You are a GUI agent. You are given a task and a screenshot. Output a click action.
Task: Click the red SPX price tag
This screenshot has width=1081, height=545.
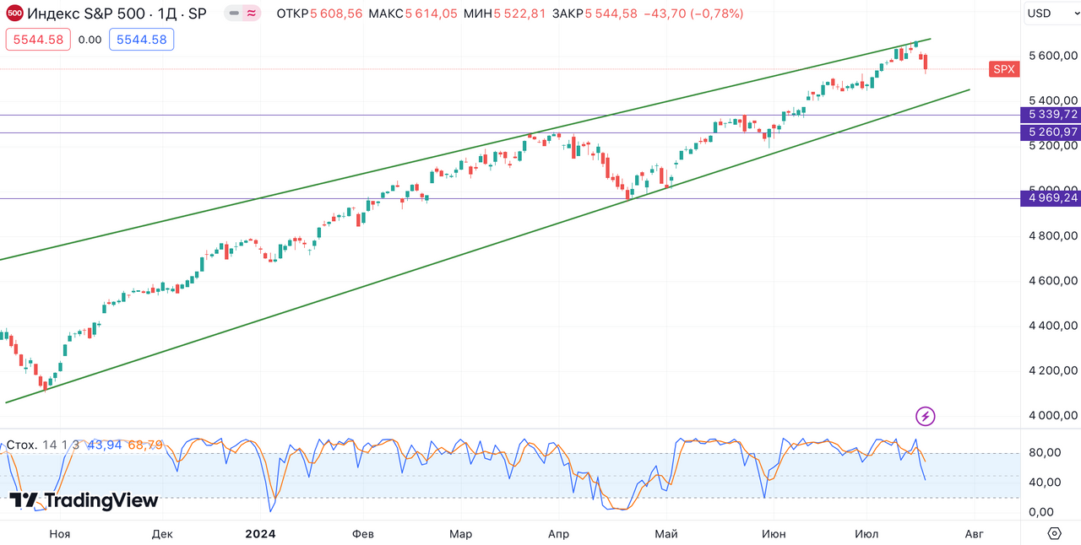[1003, 70]
